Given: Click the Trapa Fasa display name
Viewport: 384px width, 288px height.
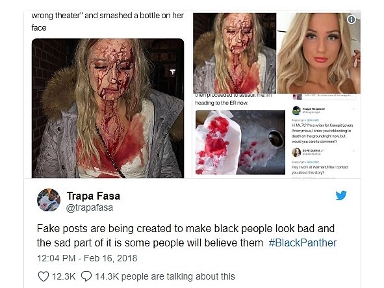Looking at the screenshot, I should click(x=94, y=196).
